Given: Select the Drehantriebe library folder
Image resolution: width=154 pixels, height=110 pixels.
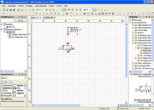Looking at the screenshot, I should coord(142,30).
